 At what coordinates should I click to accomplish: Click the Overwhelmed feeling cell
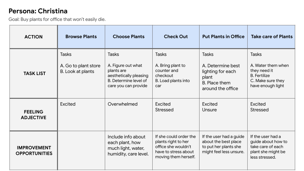tap(129, 115)
